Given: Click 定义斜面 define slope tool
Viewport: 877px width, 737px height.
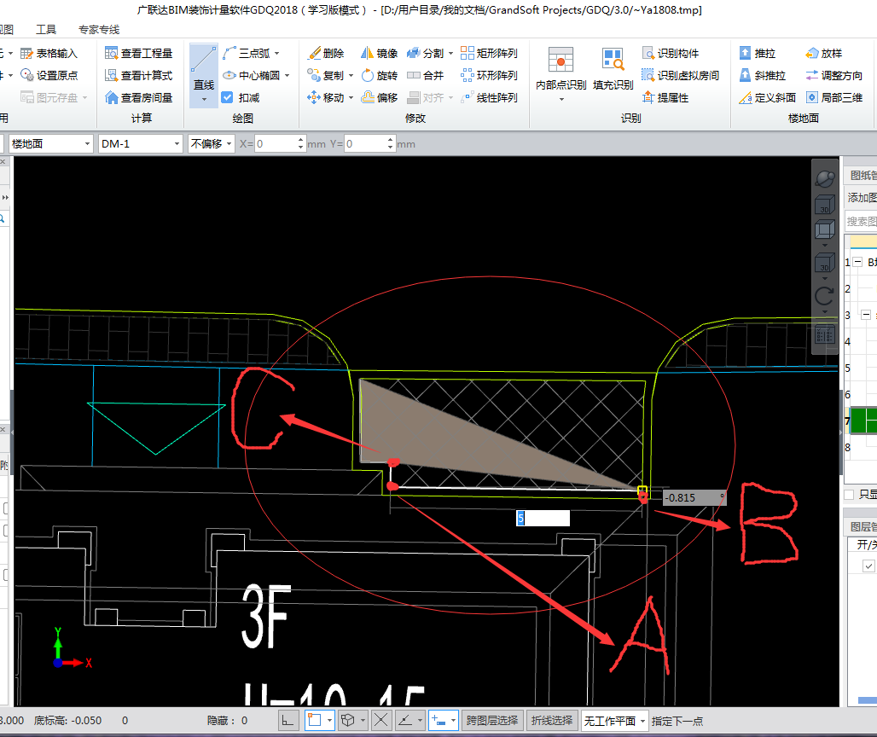Looking at the screenshot, I should 768,98.
